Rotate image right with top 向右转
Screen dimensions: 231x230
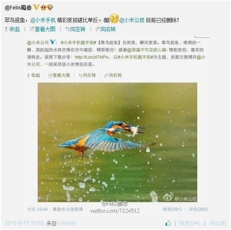click(x=105, y=29)
